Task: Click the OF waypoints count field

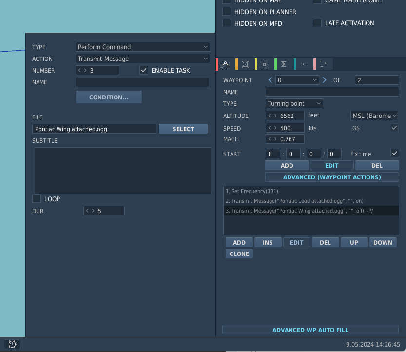Action: point(377,80)
